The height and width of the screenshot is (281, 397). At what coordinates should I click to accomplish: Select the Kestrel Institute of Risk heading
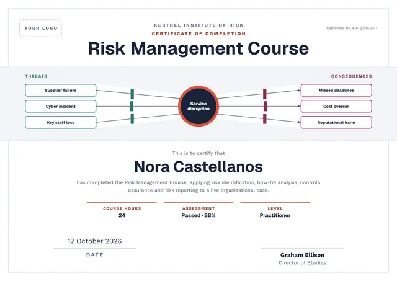tap(198, 25)
